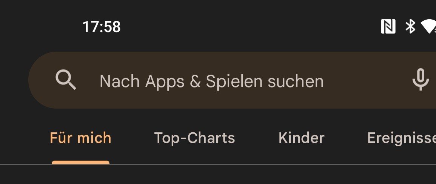Click the word 'Nach' in search bar
Image resolution: width=436 pixels, height=184 pixels.
pyautogui.click(x=120, y=81)
